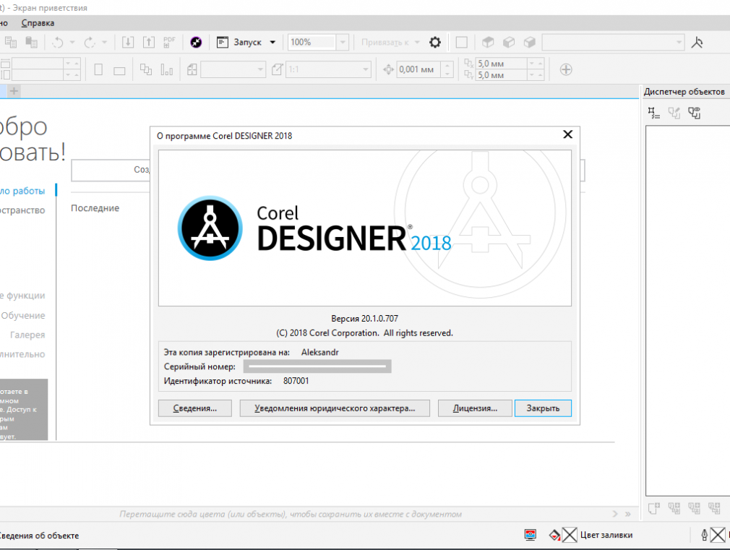Select portrait page orientation icon
730x550 pixels.
click(x=98, y=70)
